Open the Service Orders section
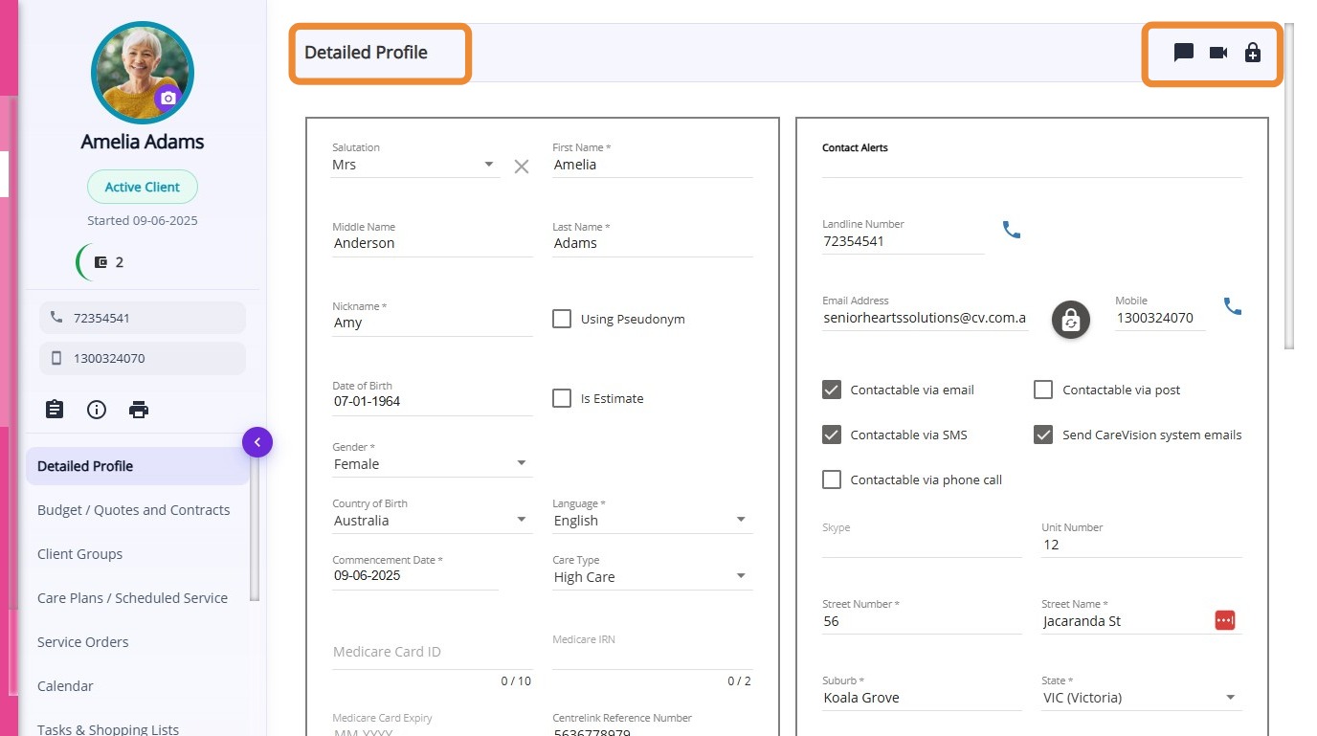 click(x=82, y=642)
